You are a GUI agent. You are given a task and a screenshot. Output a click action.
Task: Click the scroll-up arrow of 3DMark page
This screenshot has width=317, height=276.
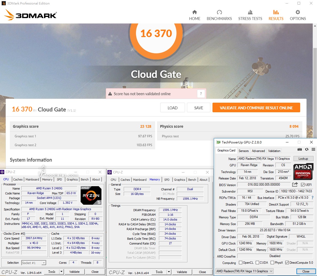point(315,26)
